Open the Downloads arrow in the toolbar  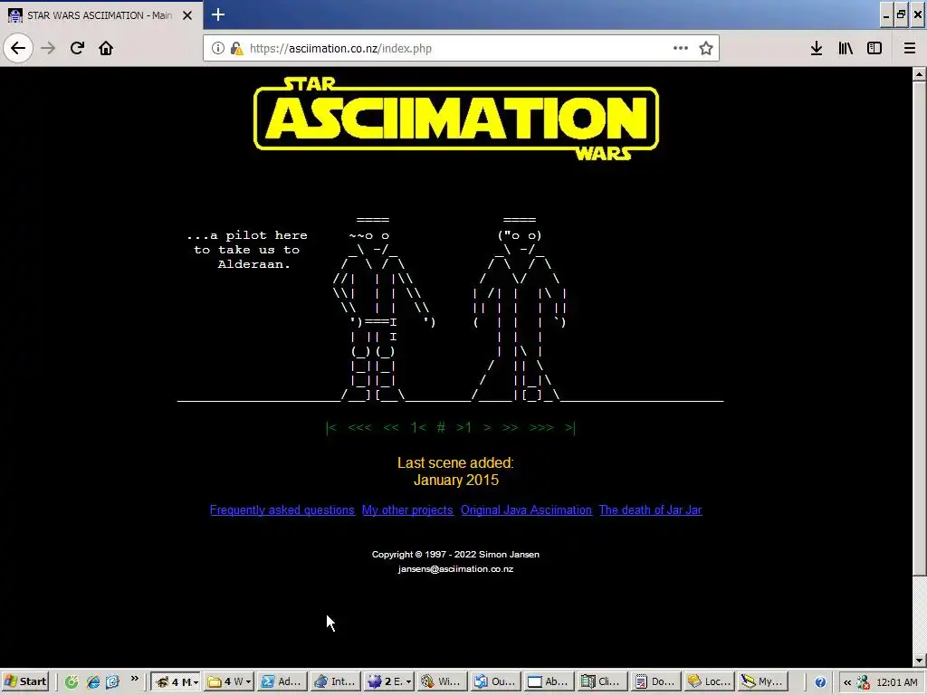click(817, 48)
